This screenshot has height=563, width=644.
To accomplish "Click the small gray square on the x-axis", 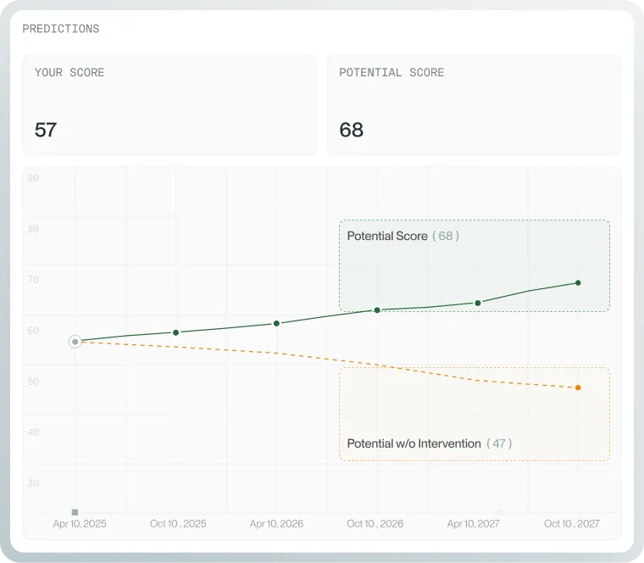I will pos(75,512).
